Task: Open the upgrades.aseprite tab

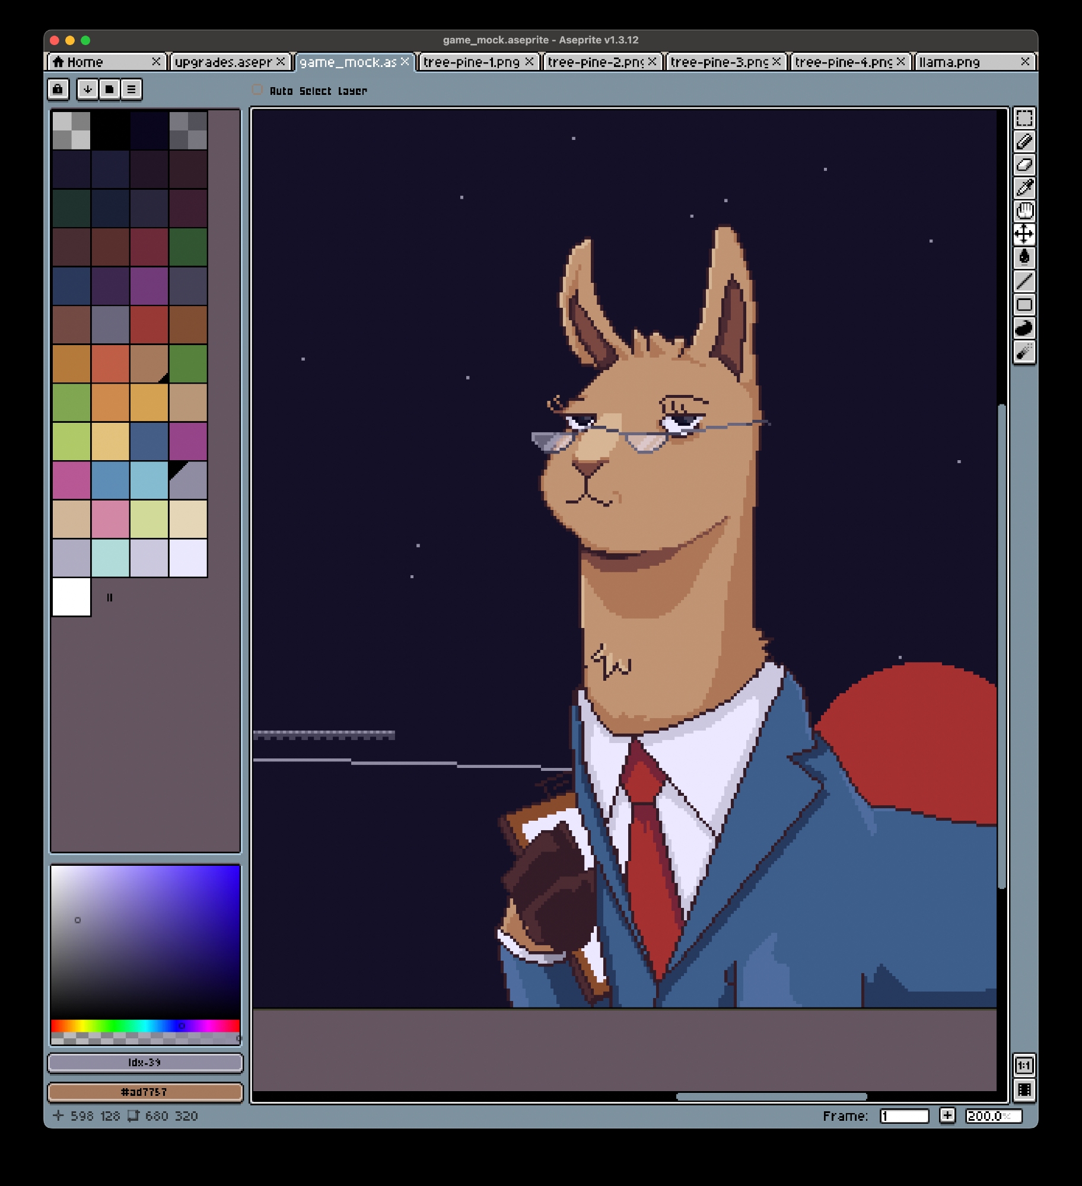Action: tap(223, 62)
